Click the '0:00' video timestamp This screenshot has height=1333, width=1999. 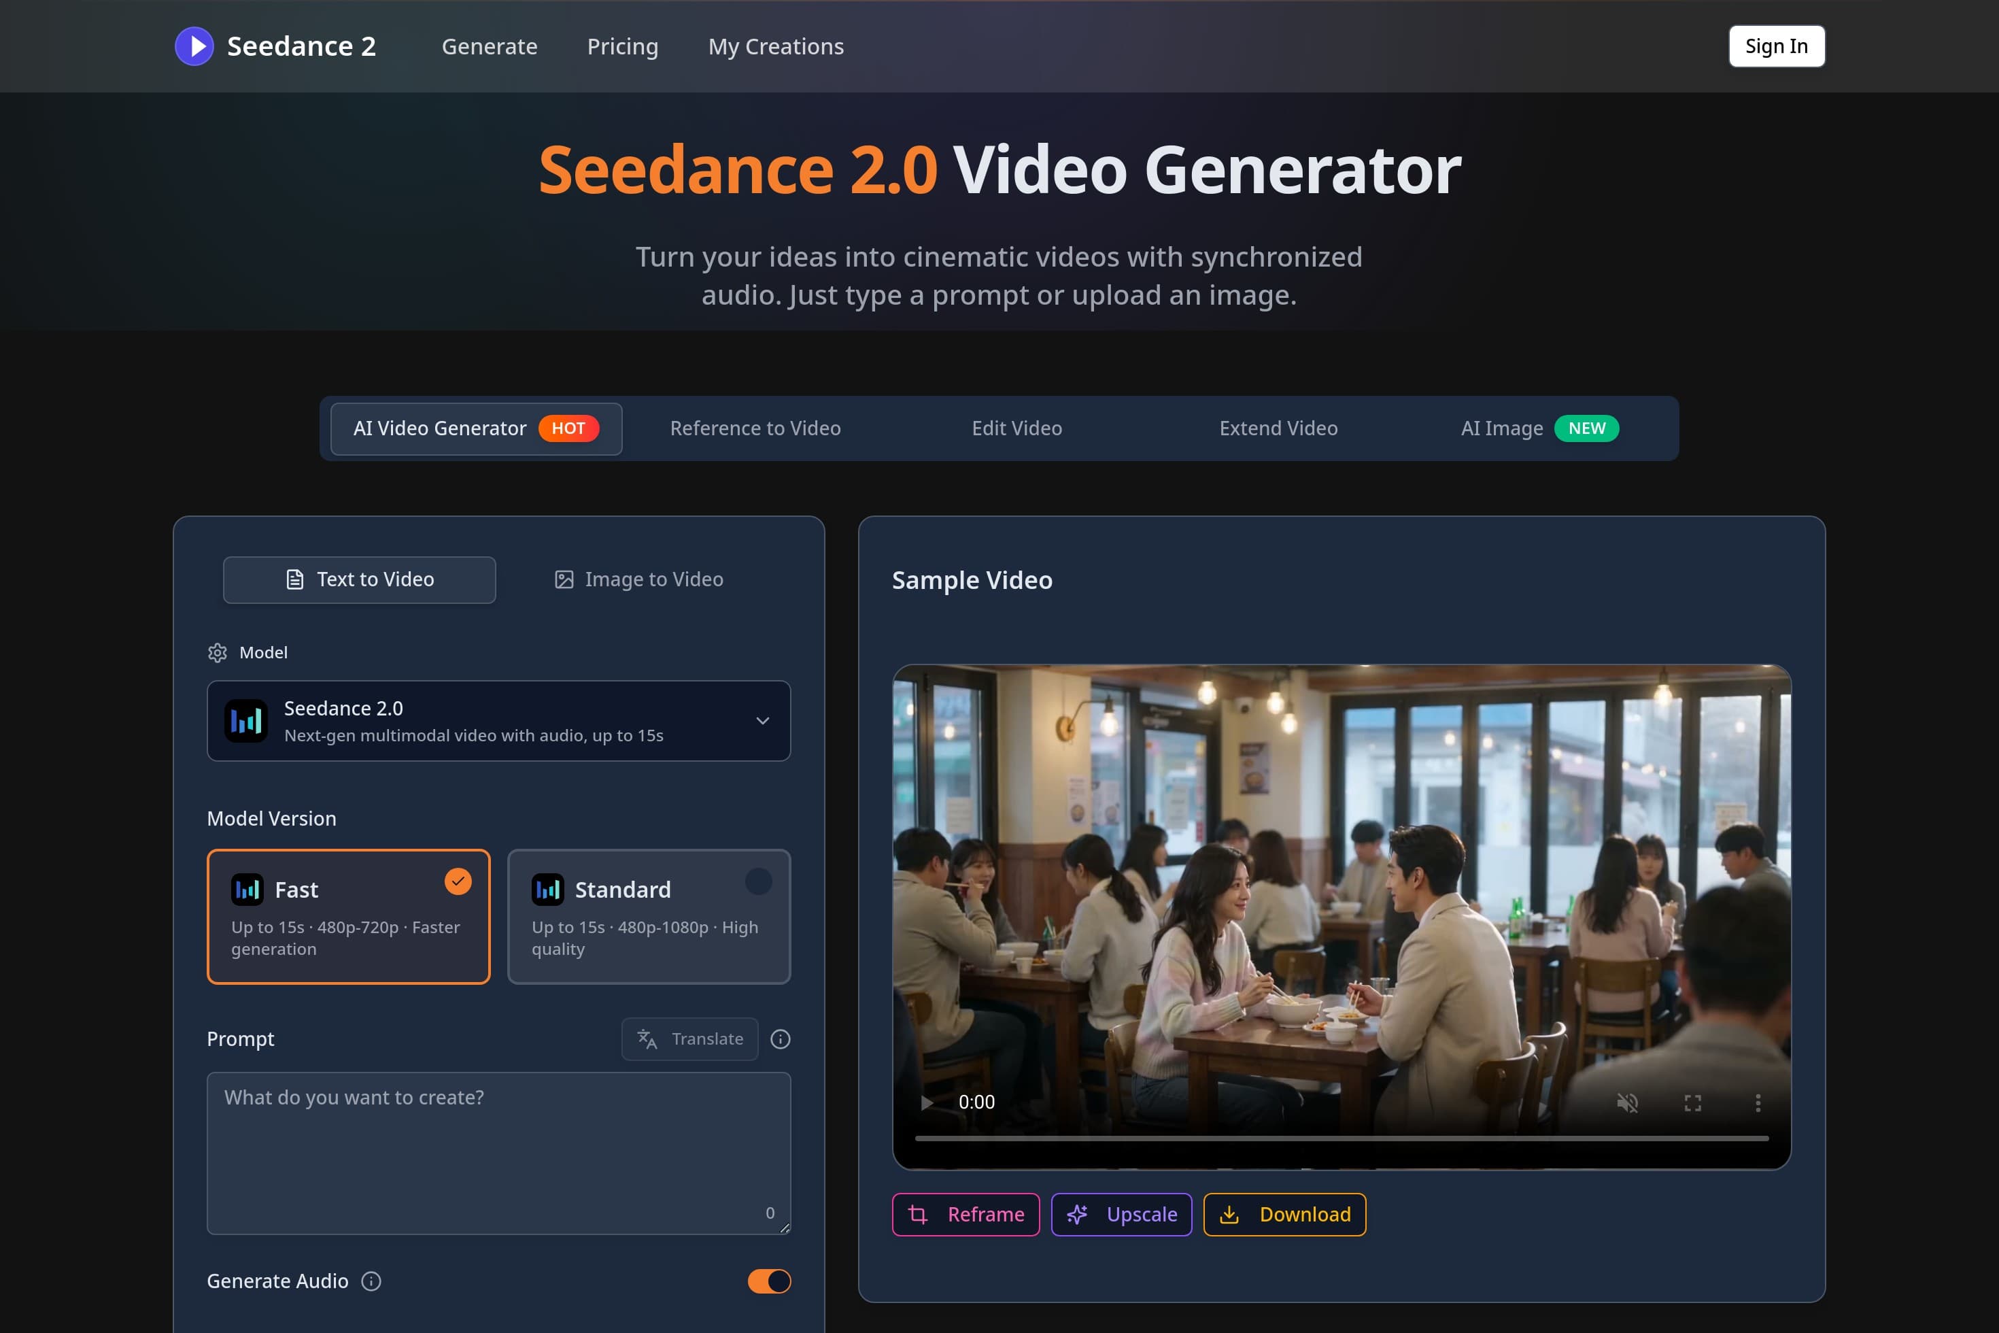[976, 1102]
